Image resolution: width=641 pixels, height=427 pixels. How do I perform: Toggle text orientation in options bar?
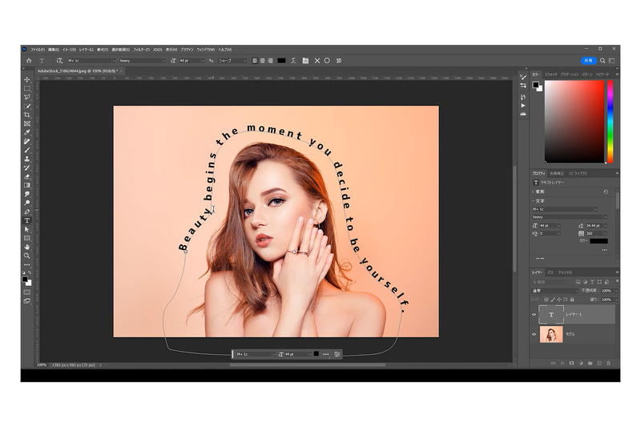point(59,60)
